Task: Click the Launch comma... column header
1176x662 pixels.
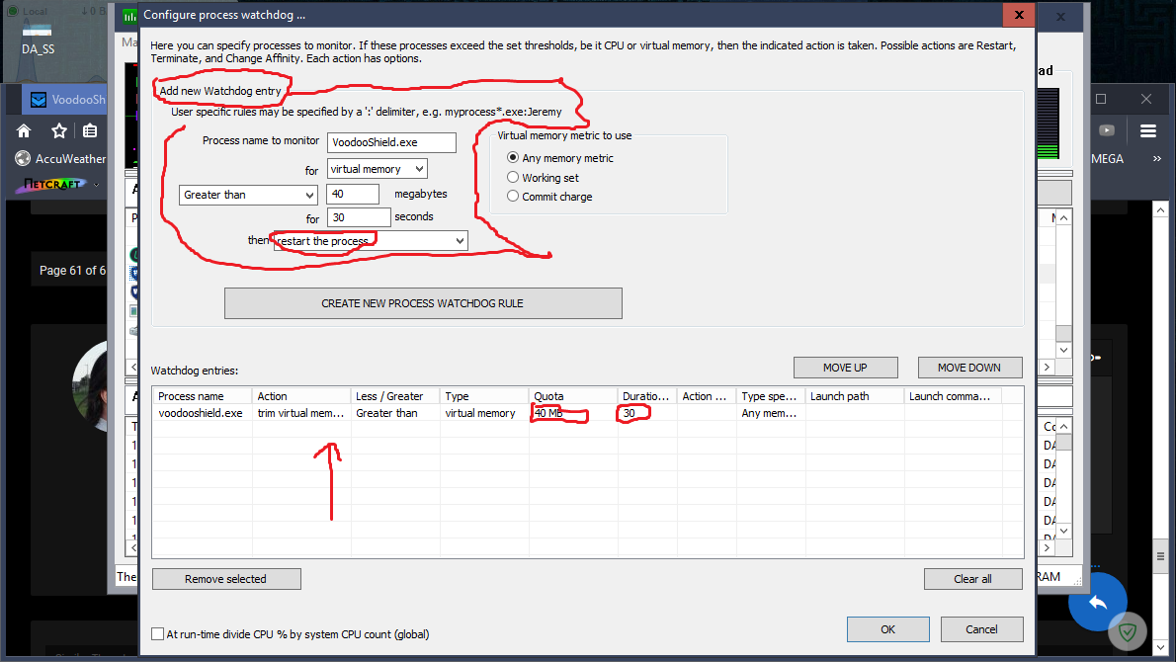Action: click(953, 396)
